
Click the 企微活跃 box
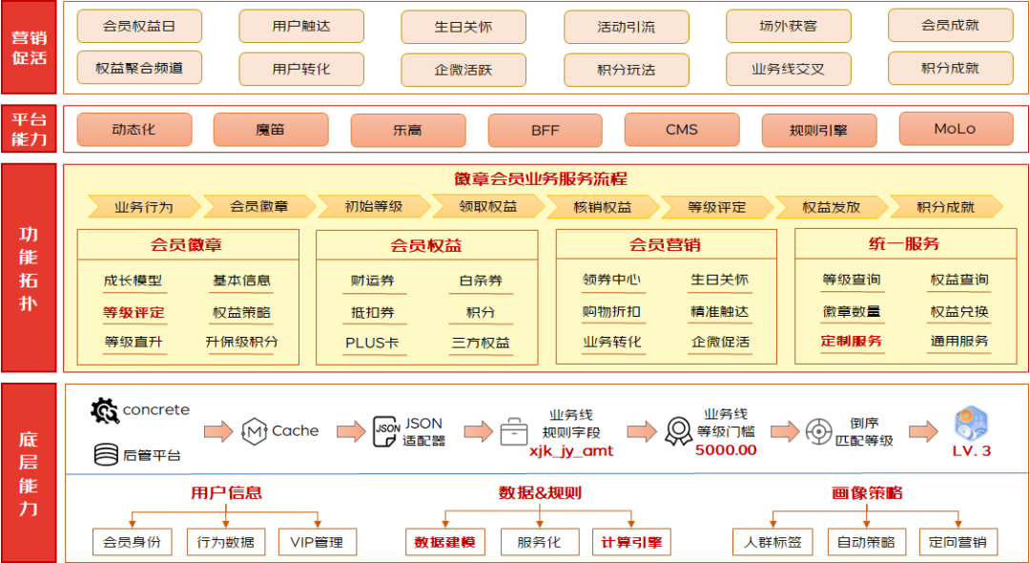463,70
